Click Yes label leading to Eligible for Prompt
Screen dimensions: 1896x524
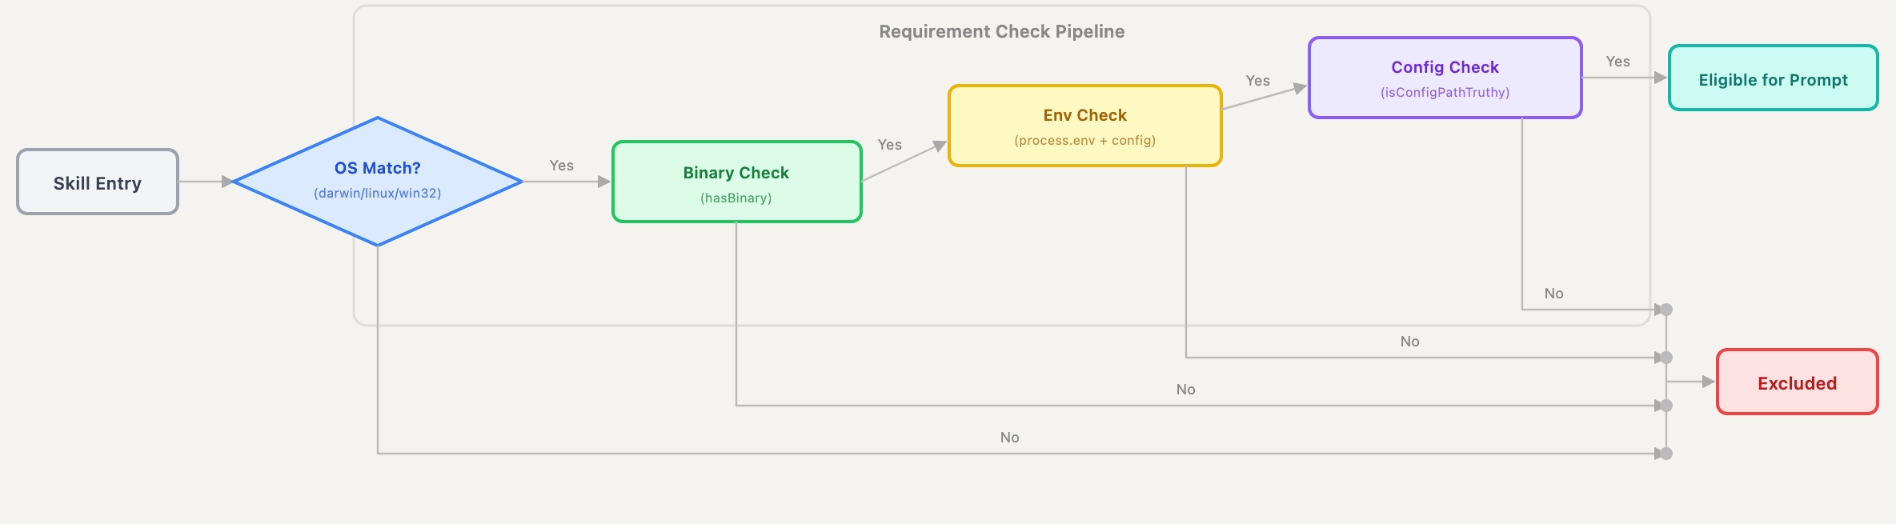click(1617, 62)
